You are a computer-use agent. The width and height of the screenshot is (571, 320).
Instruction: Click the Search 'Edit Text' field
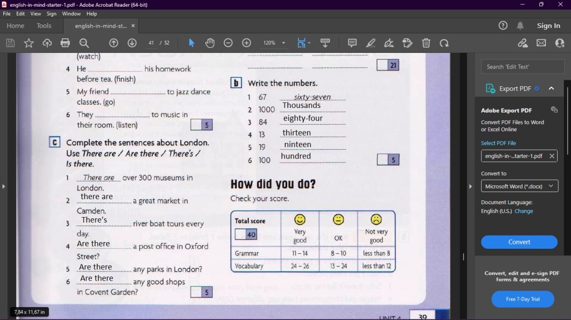pyautogui.click(x=522, y=67)
